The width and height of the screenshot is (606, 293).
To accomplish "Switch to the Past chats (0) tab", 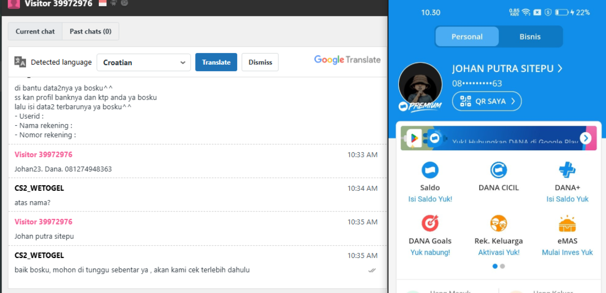I will click(x=90, y=31).
